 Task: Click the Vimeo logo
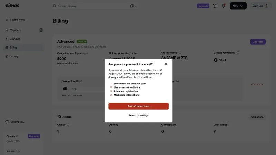pos(12,6)
